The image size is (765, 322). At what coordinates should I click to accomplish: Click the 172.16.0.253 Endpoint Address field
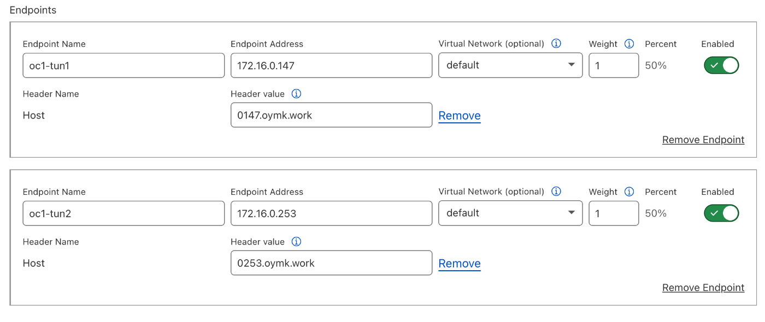(331, 213)
